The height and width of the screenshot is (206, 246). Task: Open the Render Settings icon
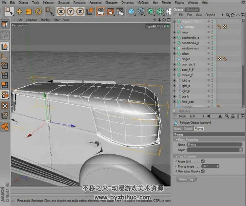[120, 11]
